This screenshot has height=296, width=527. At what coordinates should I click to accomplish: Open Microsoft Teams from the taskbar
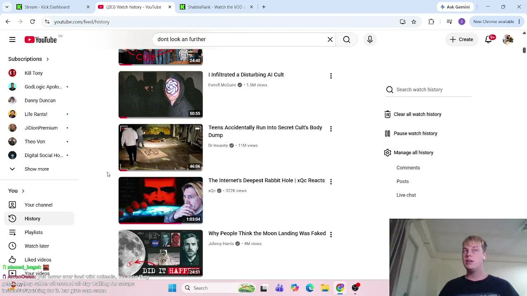(279, 288)
